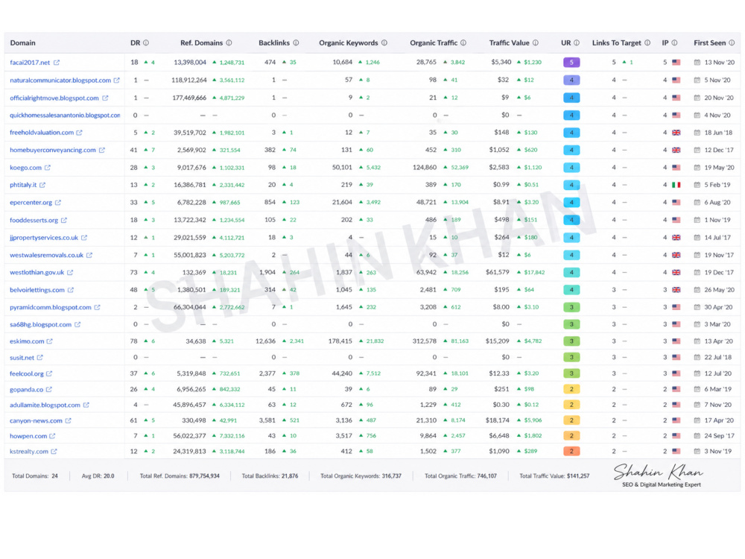
Task: Open quickhomessalesanantonio.blogspot.com link
Action: pos(65,115)
